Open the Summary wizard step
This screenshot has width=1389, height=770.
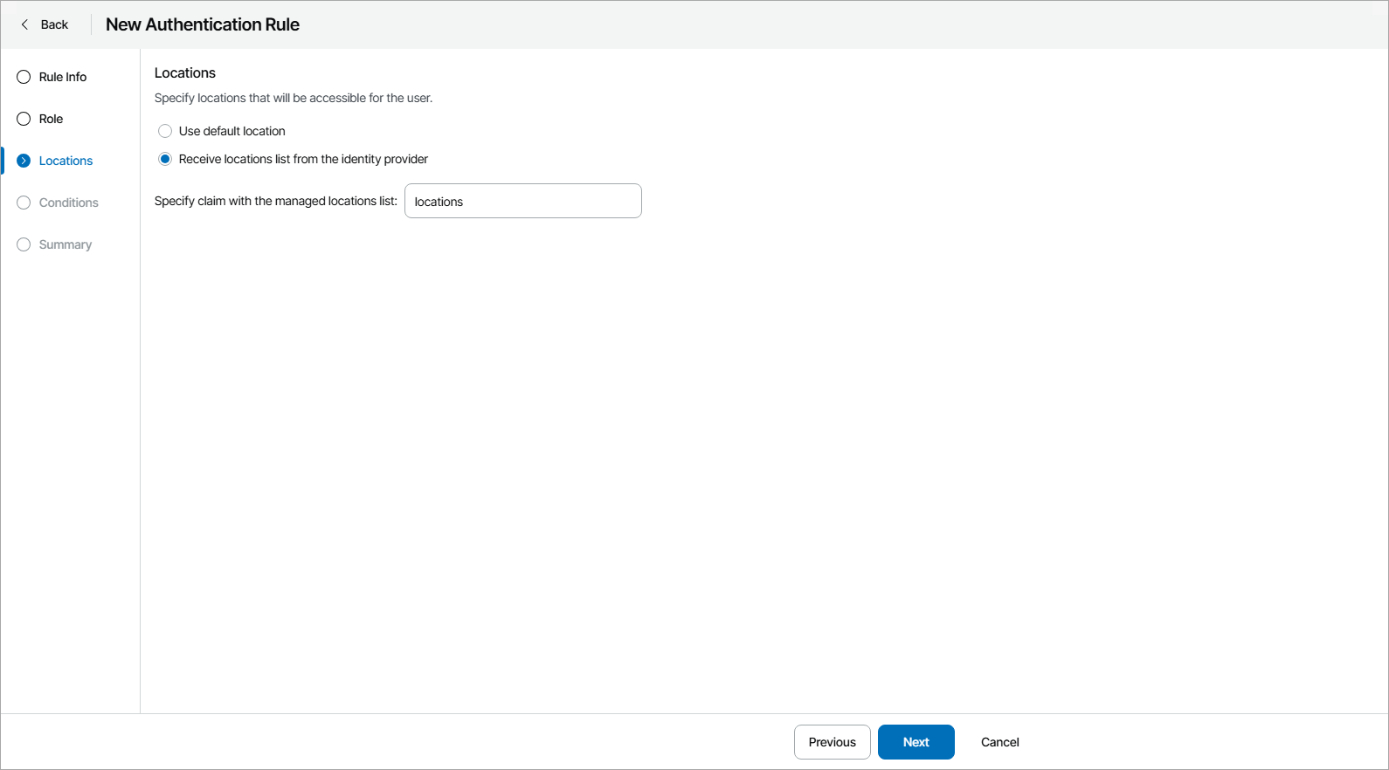65,244
